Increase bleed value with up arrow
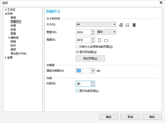Viewport: 165px width, 123px height. (x=93, y=82)
